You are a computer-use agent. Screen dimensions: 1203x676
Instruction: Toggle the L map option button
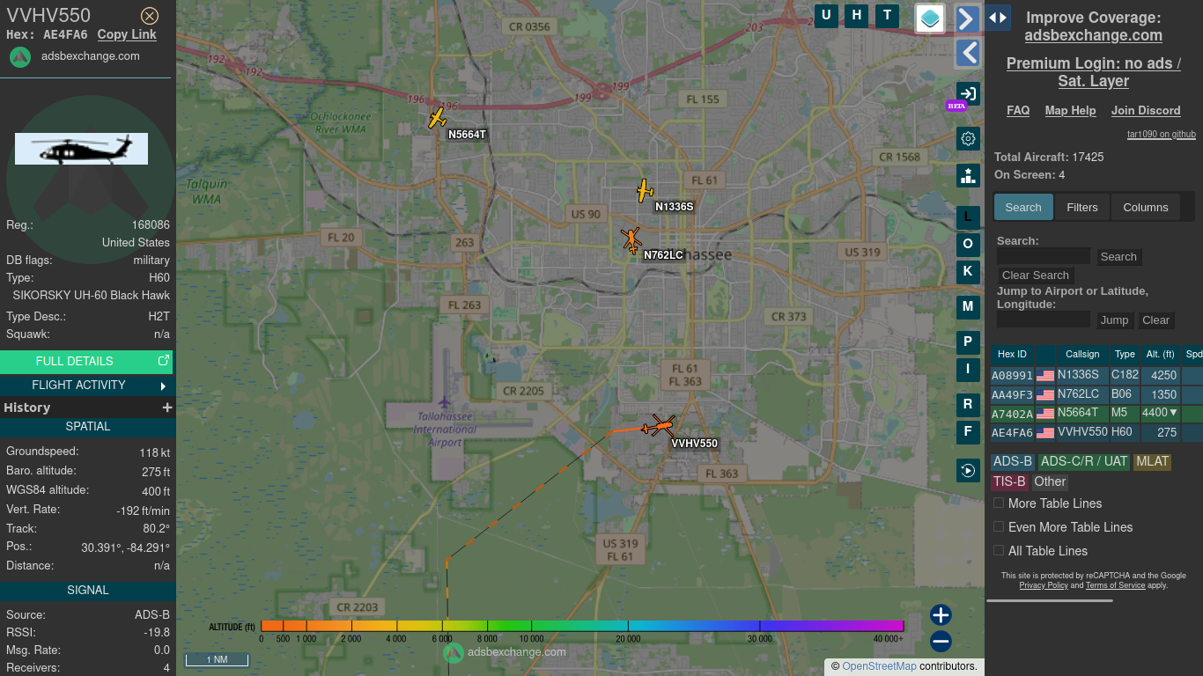[968, 217]
